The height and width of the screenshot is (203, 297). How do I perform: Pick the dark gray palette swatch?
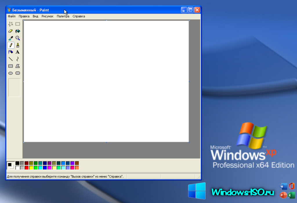(22, 163)
